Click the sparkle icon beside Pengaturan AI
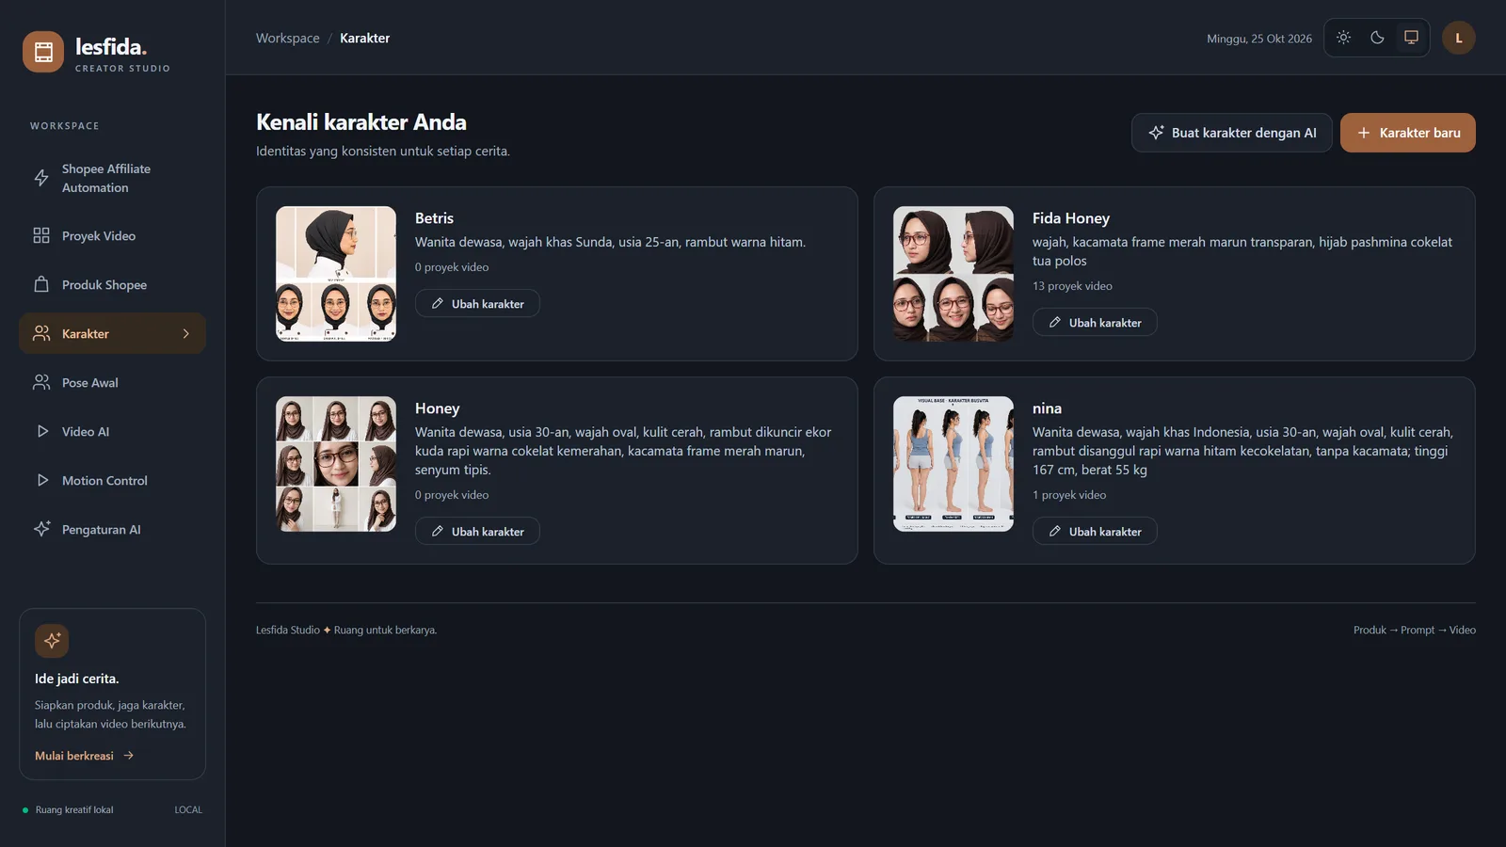This screenshot has height=847, width=1506. click(x=41, y=529)
